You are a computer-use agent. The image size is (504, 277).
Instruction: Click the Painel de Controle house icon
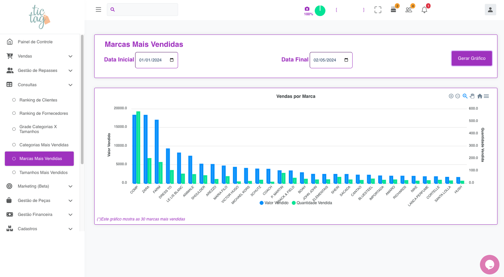click(x=10, y=42)
